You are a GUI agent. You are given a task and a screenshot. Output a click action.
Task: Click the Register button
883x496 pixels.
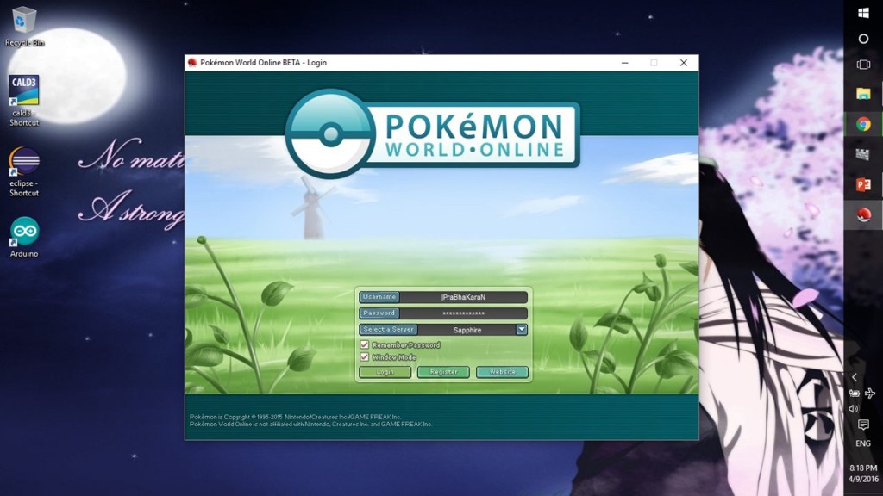(x=443, y=372)
